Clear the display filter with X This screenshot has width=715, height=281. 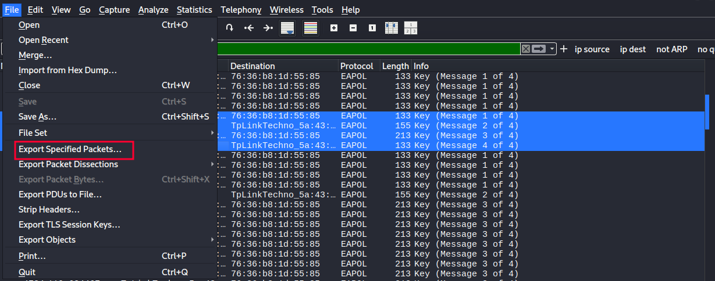point(526,49)
